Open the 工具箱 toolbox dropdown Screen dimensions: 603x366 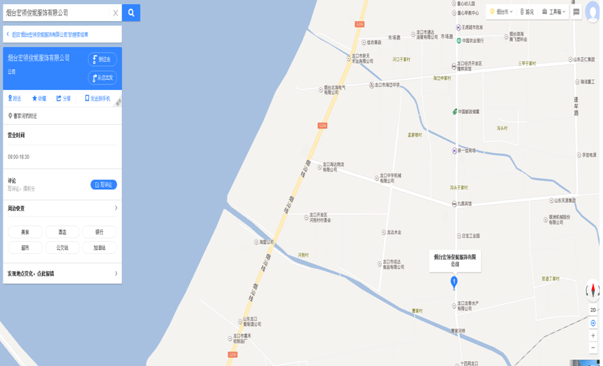coord(553,12)
